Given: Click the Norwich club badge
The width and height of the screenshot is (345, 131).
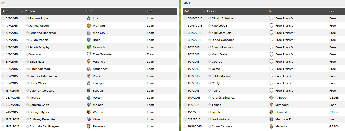Looking at the screenshot, I should tap(89, 47).
